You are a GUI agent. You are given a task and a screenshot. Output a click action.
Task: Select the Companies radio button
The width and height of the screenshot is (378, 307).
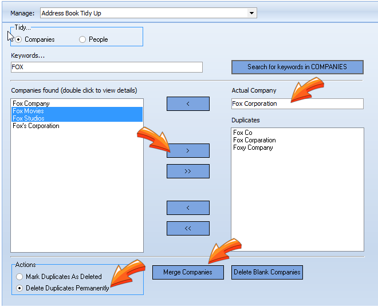pyautogui.click(x=19, y=39)
